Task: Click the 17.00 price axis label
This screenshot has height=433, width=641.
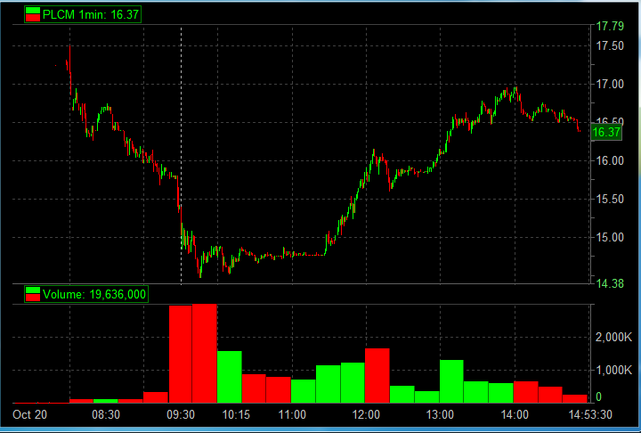Action: (610, 85)
